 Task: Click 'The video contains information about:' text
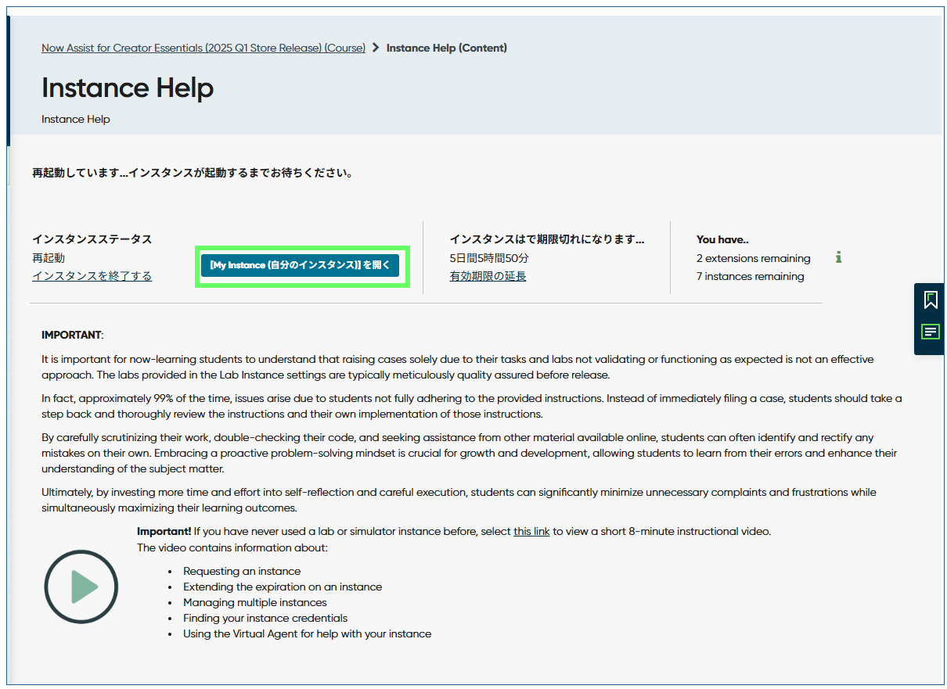tap(232, 547)
